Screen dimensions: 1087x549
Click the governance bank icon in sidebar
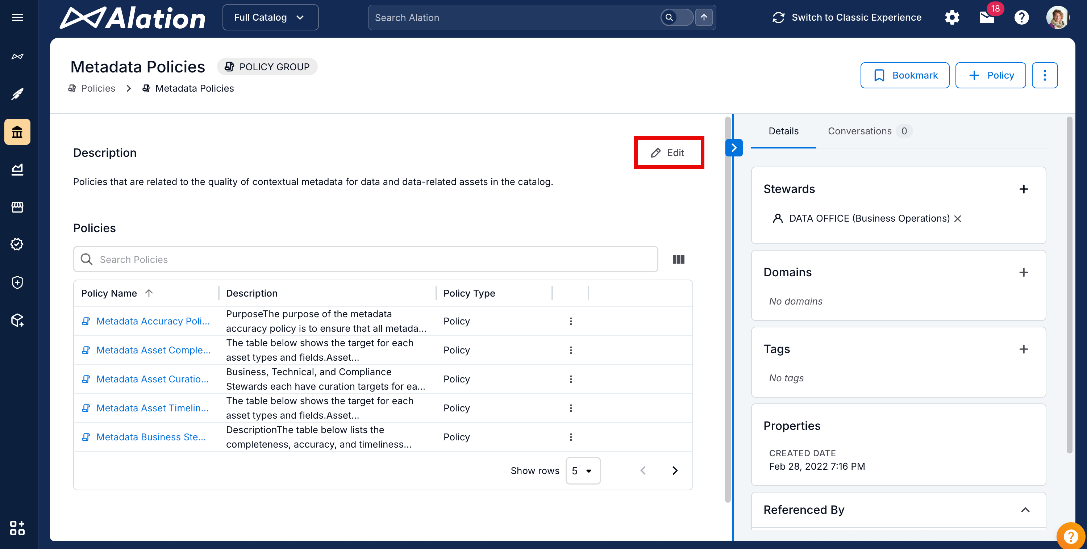coord(17,132)
